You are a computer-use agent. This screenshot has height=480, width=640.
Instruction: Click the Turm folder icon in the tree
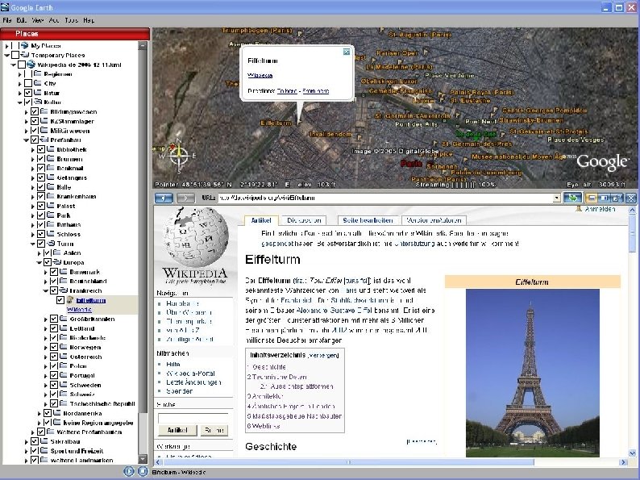coord(51,244)
